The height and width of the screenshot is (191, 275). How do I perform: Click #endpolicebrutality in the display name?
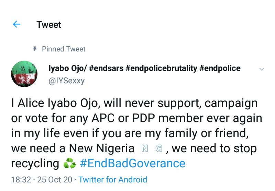161,68
